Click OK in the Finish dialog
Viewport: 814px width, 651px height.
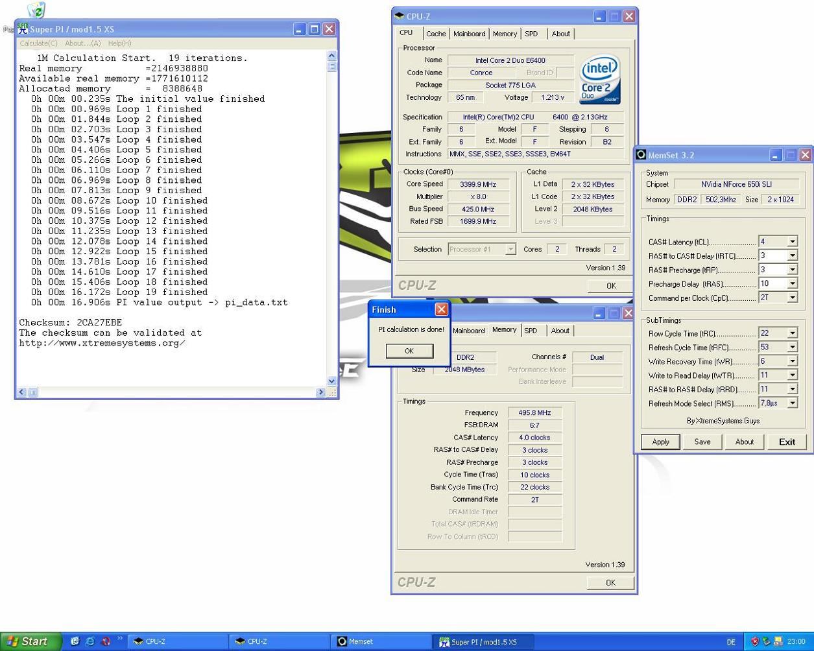click(409, 351)
